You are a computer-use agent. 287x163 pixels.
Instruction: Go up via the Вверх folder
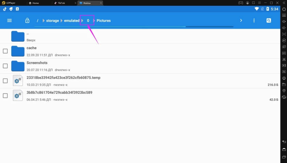coord(18,36)
